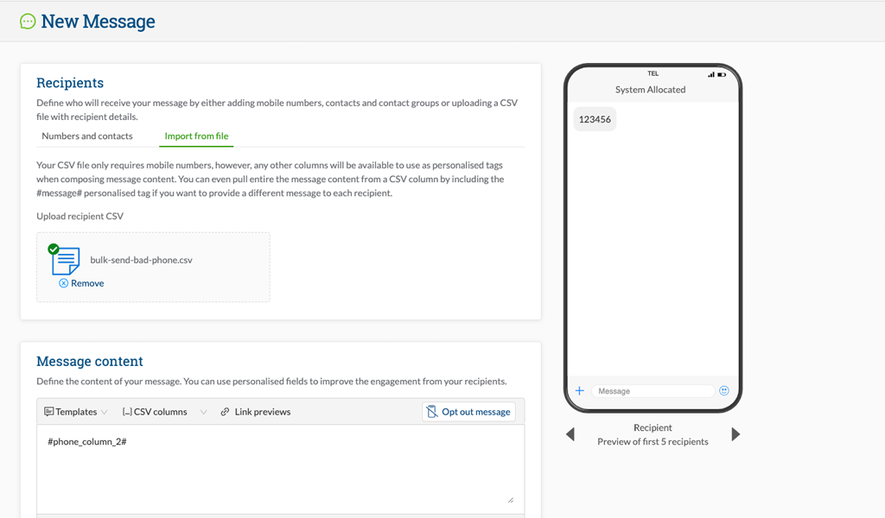Open the CSV columns dropdown
Screen dimensions: 885x518
(x=163, y=412)
